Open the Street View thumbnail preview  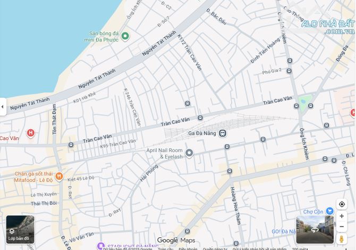(315, 229)
